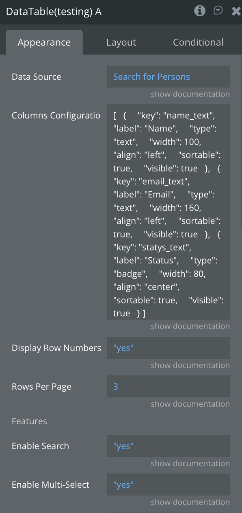Open the element info icon
Image resolution: width=242 pixels, height=513 pixels.
tap(200, 11)
